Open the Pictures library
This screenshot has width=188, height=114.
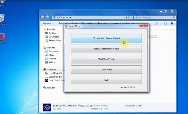click(52, 59)
